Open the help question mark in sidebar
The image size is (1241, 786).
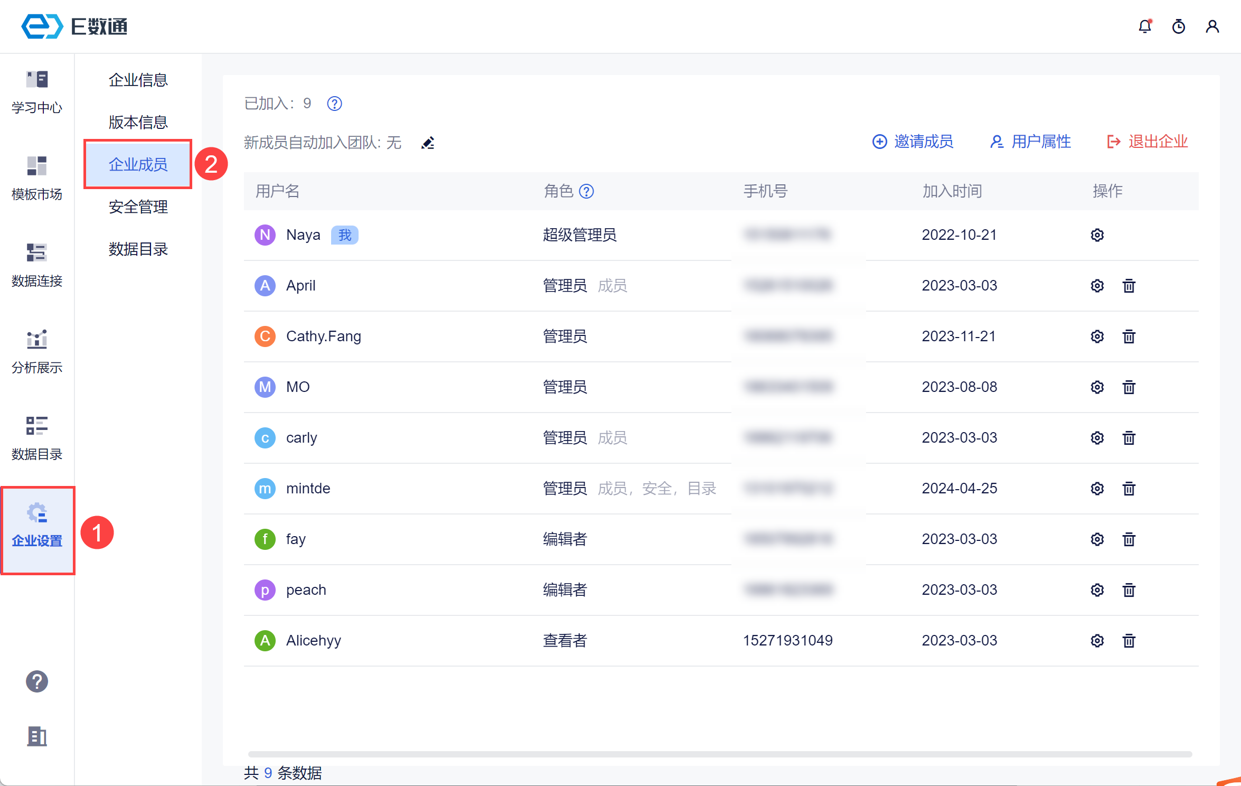click(36, 681)
